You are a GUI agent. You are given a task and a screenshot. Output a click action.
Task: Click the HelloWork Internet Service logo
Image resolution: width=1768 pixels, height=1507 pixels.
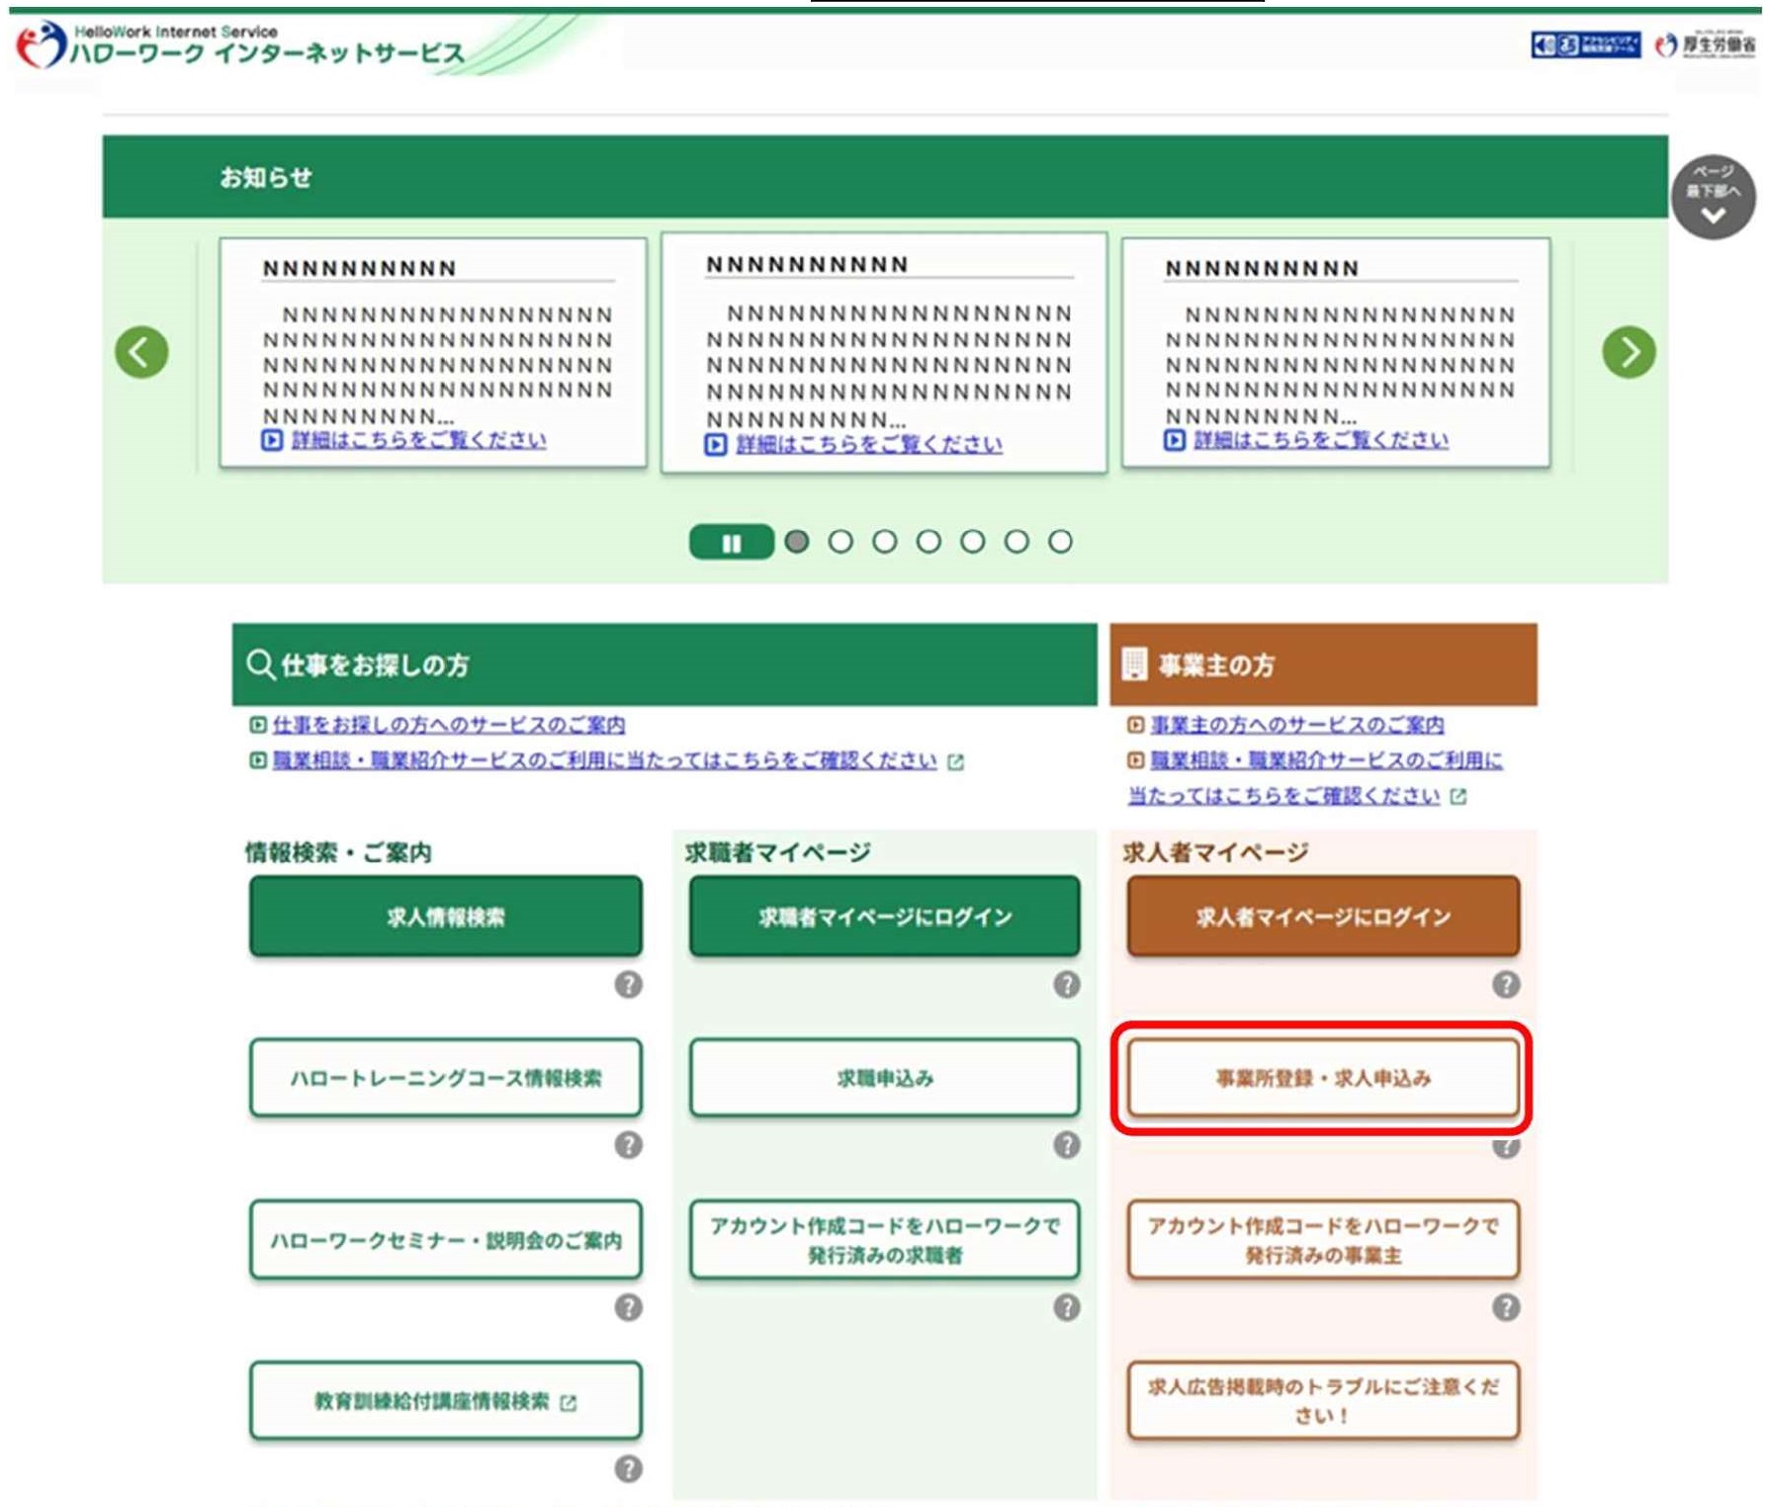click(x=242, y=45)
